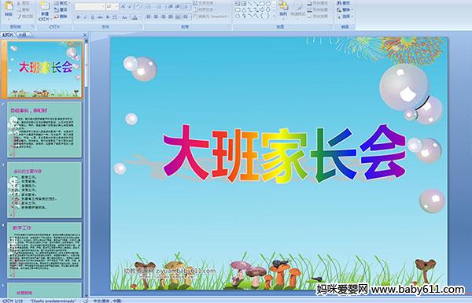Select the Format Painter brush
Viewport: 472px width, 303px height.
19,17
